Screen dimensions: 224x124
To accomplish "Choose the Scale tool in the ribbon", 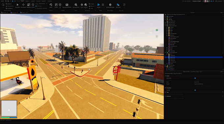I will pyautogui.click(x=29, y=5).
